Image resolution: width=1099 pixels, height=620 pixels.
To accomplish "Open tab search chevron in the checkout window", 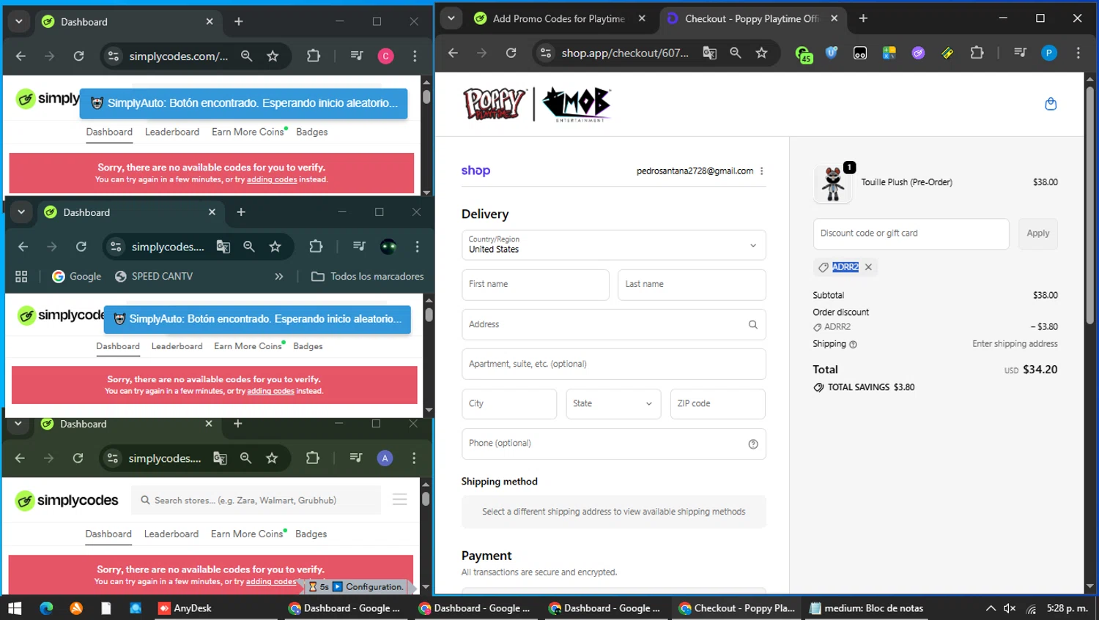I will [451, 18].
